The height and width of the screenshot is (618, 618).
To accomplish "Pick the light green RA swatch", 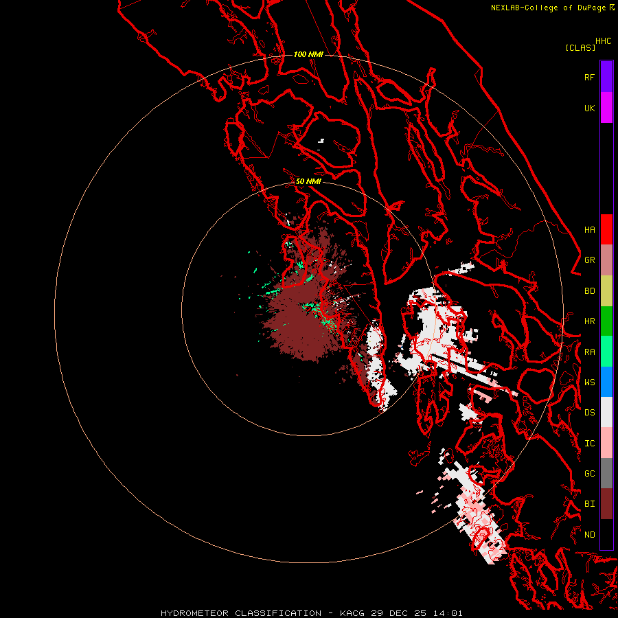I will (x=606, y=352).
